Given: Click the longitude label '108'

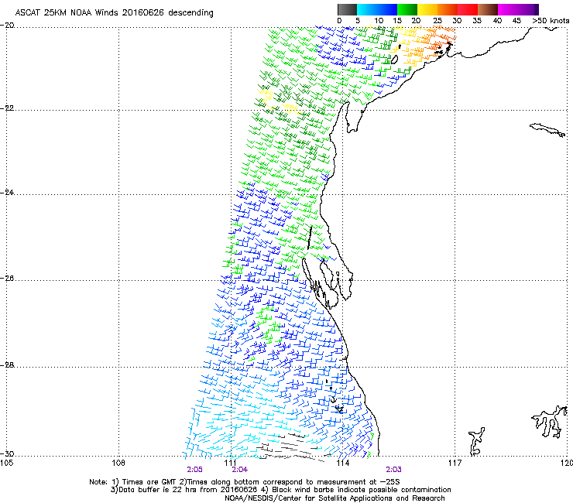Looking at the screenshot, I should 118,464.
